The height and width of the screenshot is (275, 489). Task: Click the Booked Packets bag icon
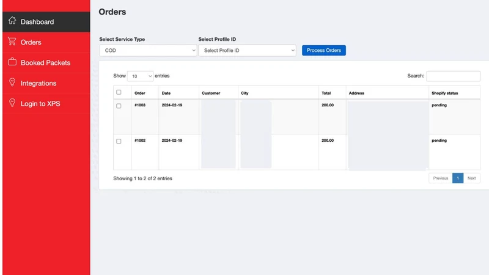coord(12,62)
